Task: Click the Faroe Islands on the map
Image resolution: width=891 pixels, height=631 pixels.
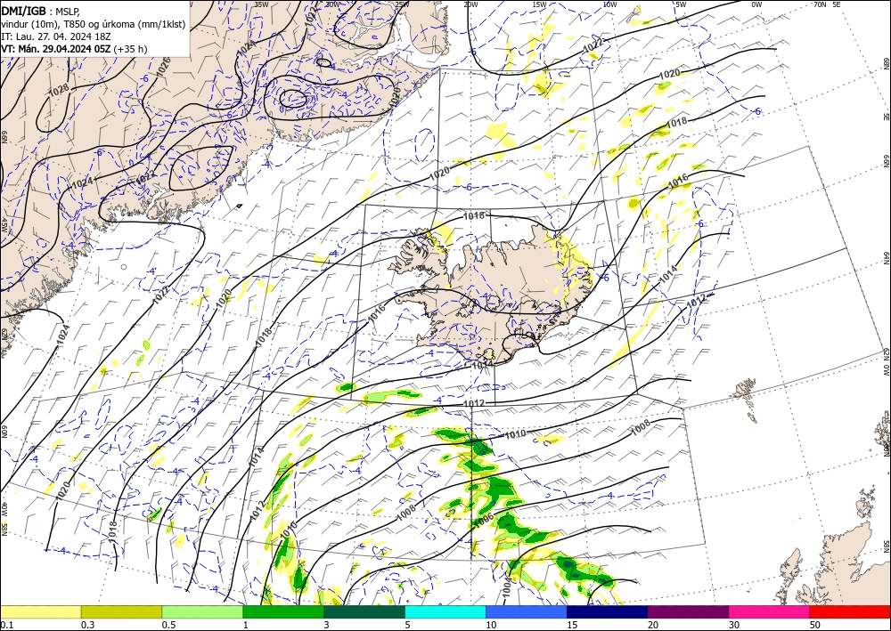Action: pos(746,397)
